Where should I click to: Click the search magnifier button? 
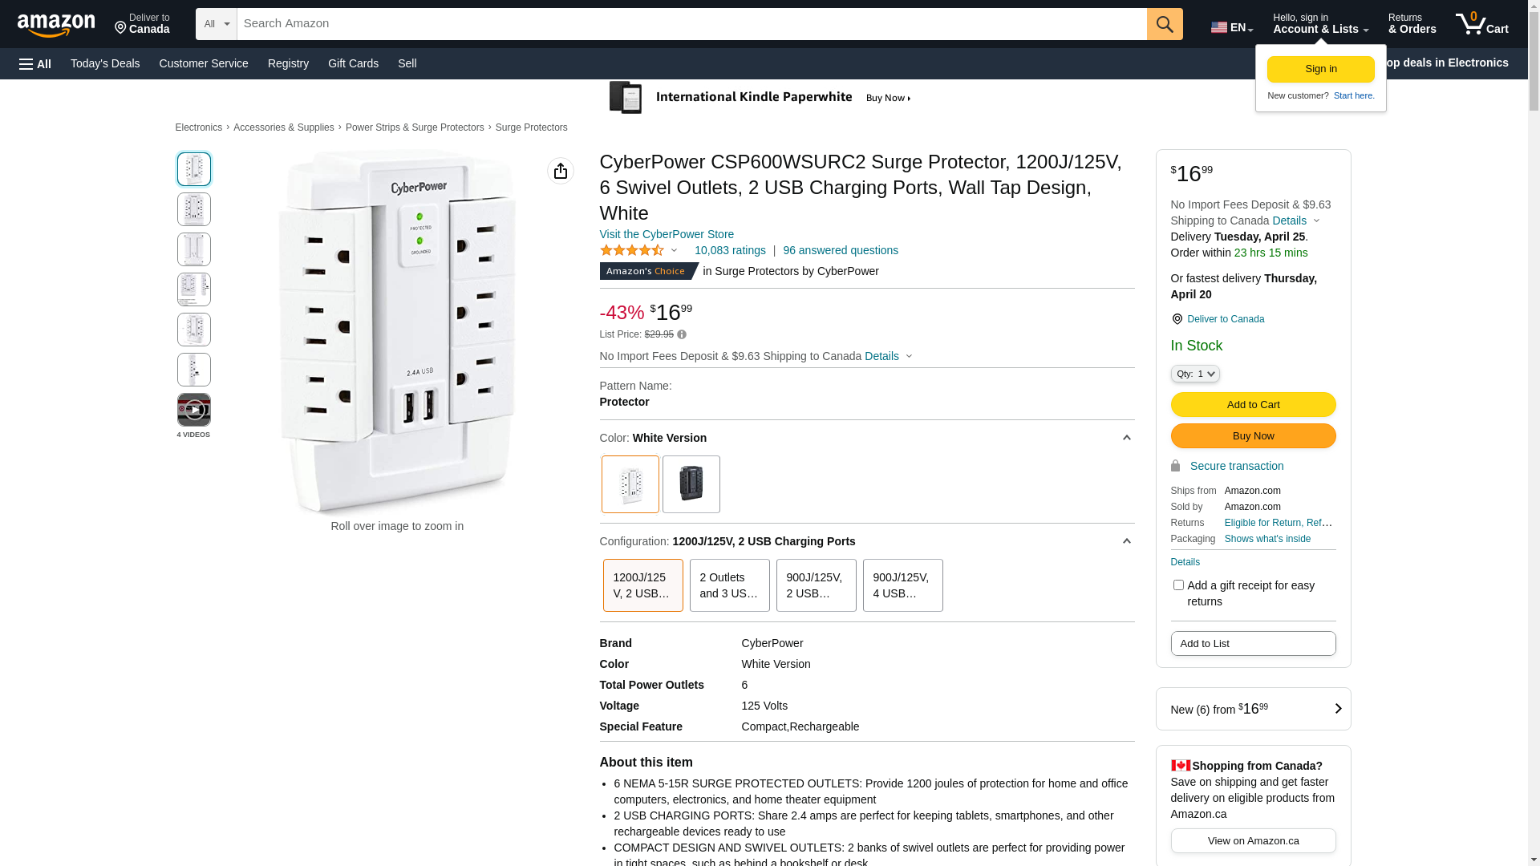click(x=1164, y=24)
